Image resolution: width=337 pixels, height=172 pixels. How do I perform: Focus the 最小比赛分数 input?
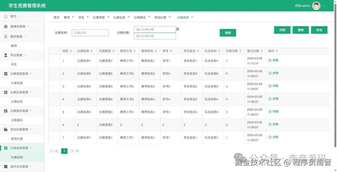(x=155, y=29)
